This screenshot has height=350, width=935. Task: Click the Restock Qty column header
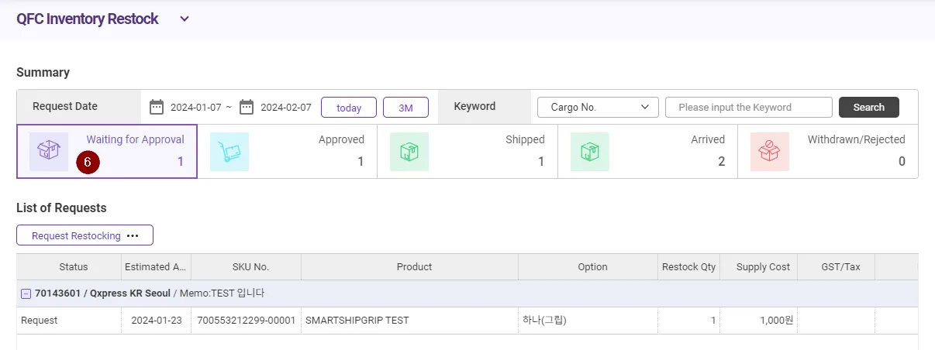[x=688, y=266]
